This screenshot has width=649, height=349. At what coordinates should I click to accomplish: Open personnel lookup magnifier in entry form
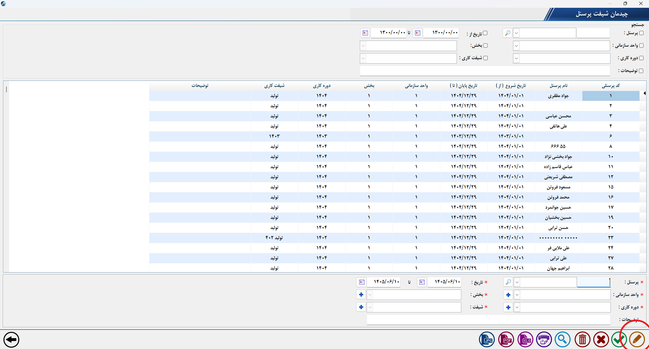tap(508, 282)
